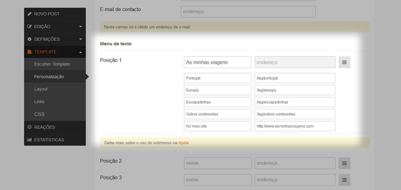Click the Portugal submenu name field

[x=218, y=78]
